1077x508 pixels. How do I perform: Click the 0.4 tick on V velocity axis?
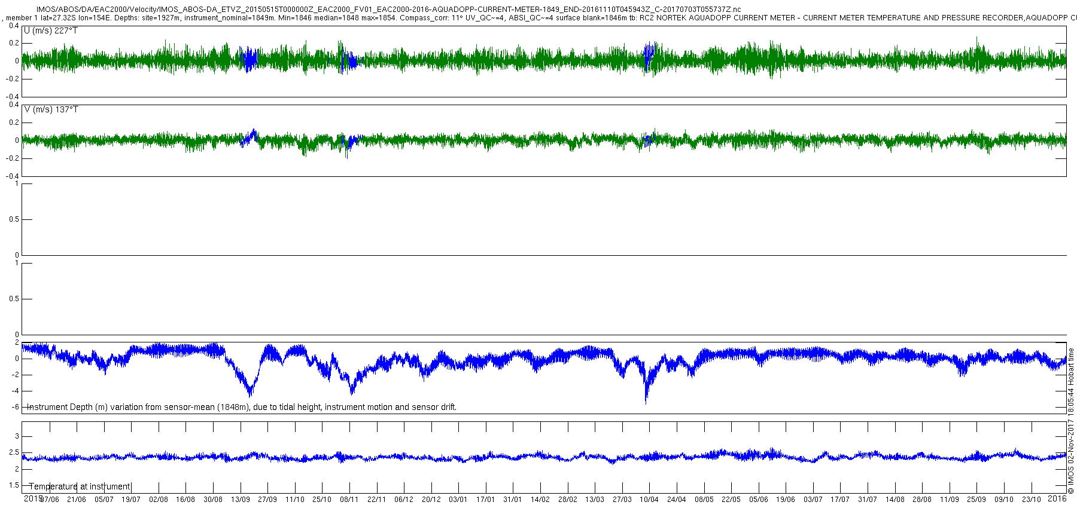point(14,105)
